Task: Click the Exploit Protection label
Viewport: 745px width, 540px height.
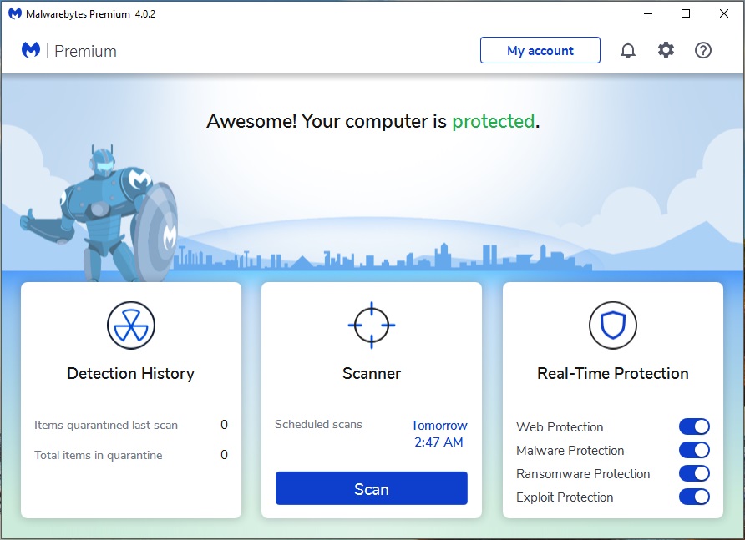Action: click(x=565, y=497)
